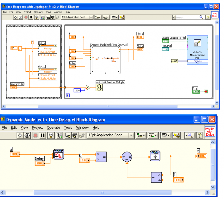Open View menu in Dynamic Model window
Screen dimensions: 224x199
[24, 127]
